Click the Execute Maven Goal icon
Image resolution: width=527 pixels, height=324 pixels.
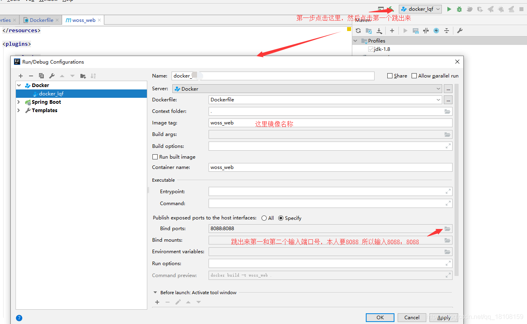tap(416, 31)
